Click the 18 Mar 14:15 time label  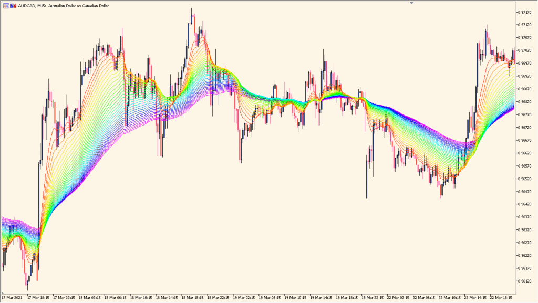(x=167, y=298)
